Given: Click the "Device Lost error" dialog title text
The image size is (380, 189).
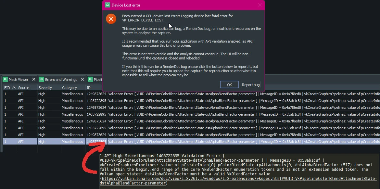Looking at the screenshot, I should coord(126,5).
